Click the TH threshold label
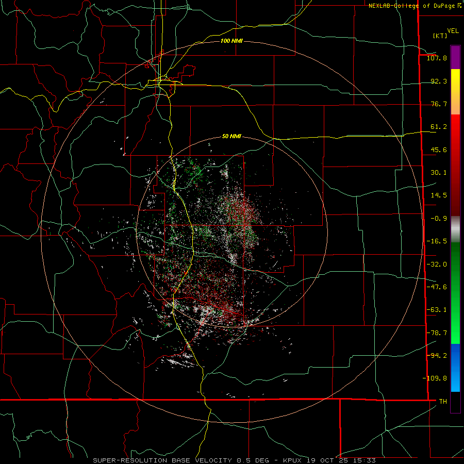Viewport: 464px width, 464px height. tap(443, 402)
